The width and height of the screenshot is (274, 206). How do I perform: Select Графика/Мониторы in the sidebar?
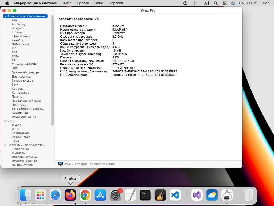tap(26, 72)
